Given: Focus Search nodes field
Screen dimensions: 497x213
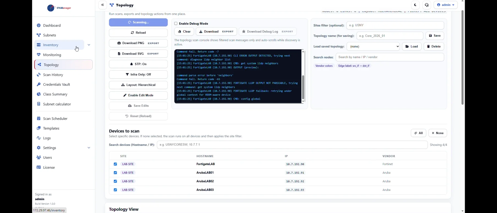Looking at the screenshot, I should click(390, 57).
